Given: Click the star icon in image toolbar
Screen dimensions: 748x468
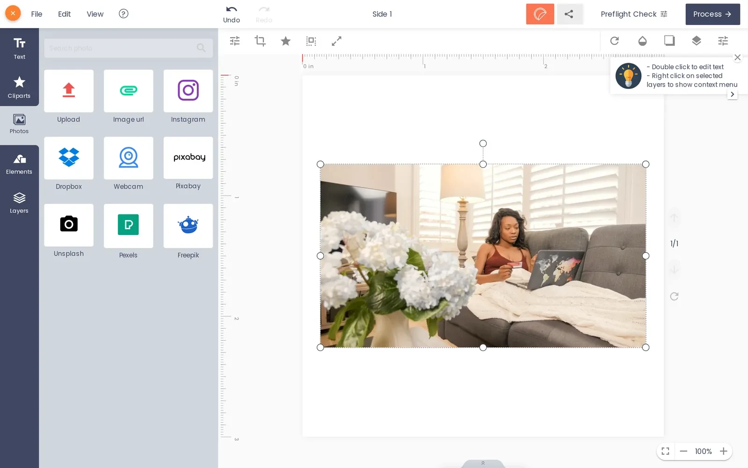Looking at the screenshot, I should [286, 41].
